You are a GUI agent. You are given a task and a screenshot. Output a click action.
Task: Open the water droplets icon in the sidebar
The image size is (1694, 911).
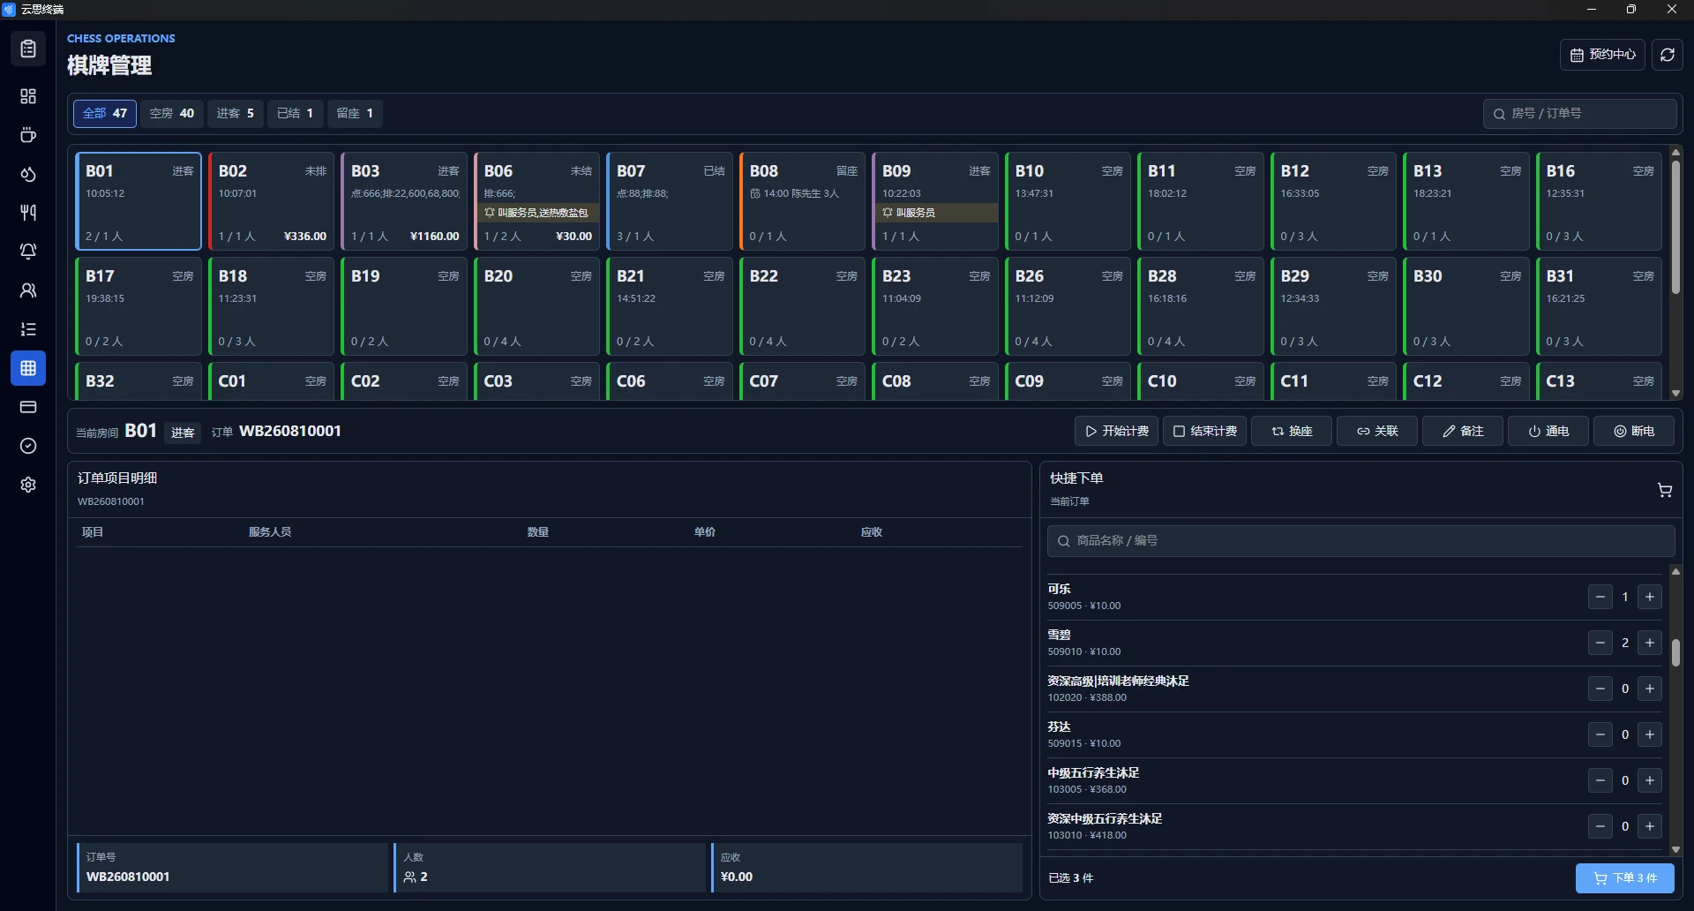[28, 174]
